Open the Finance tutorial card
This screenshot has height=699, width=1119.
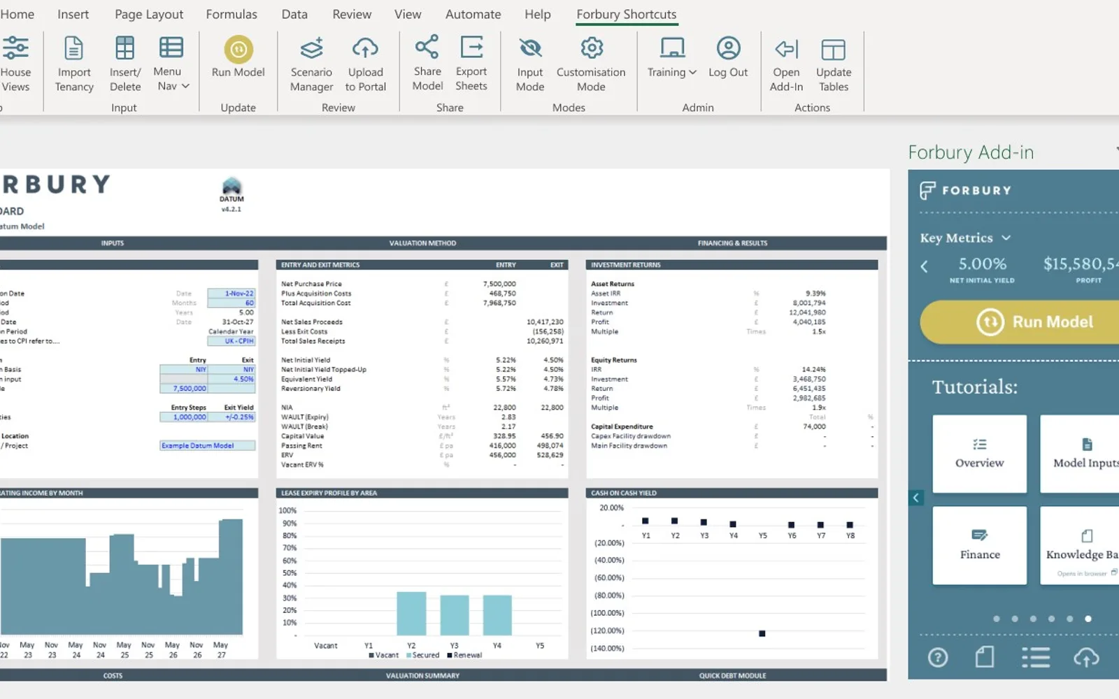click(x=979, y=545)
